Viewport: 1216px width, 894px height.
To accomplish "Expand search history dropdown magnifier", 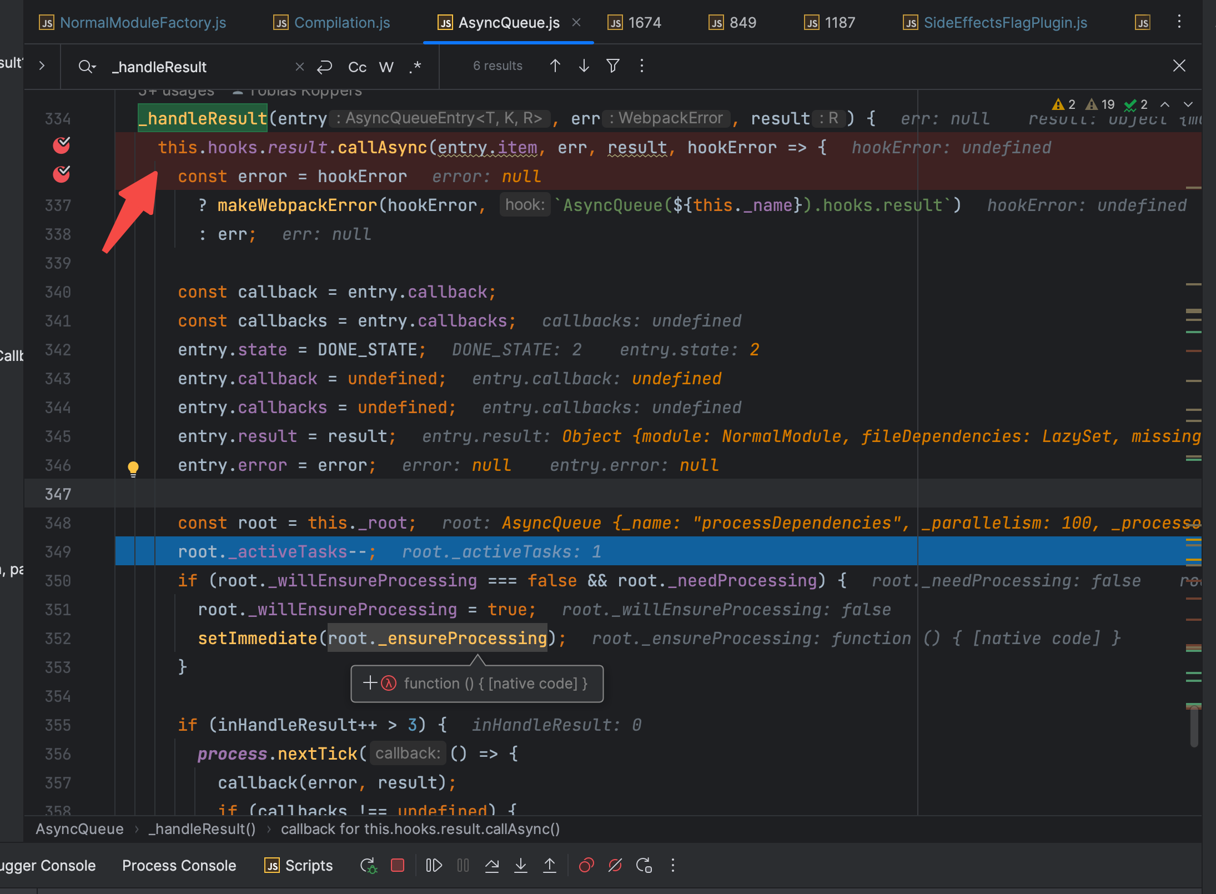I will [x=87, y=67].
